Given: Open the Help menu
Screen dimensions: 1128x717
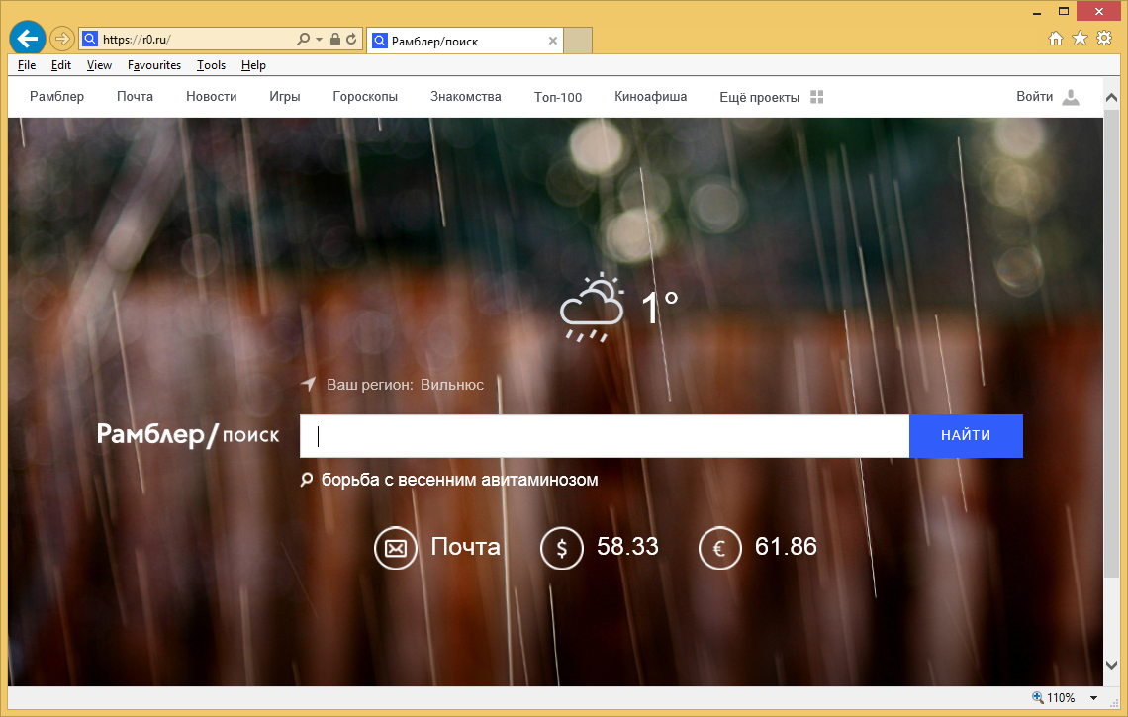Looking at the screenshot, I should pos(253,64).
